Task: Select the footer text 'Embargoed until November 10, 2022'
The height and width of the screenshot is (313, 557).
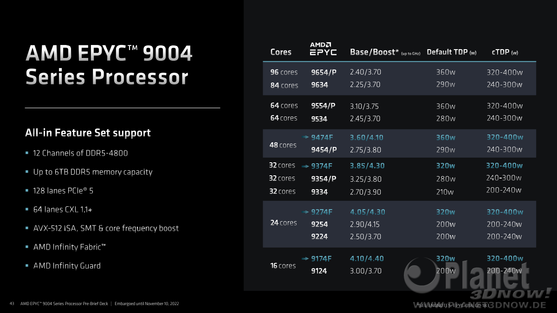Action: coord(147,304)
